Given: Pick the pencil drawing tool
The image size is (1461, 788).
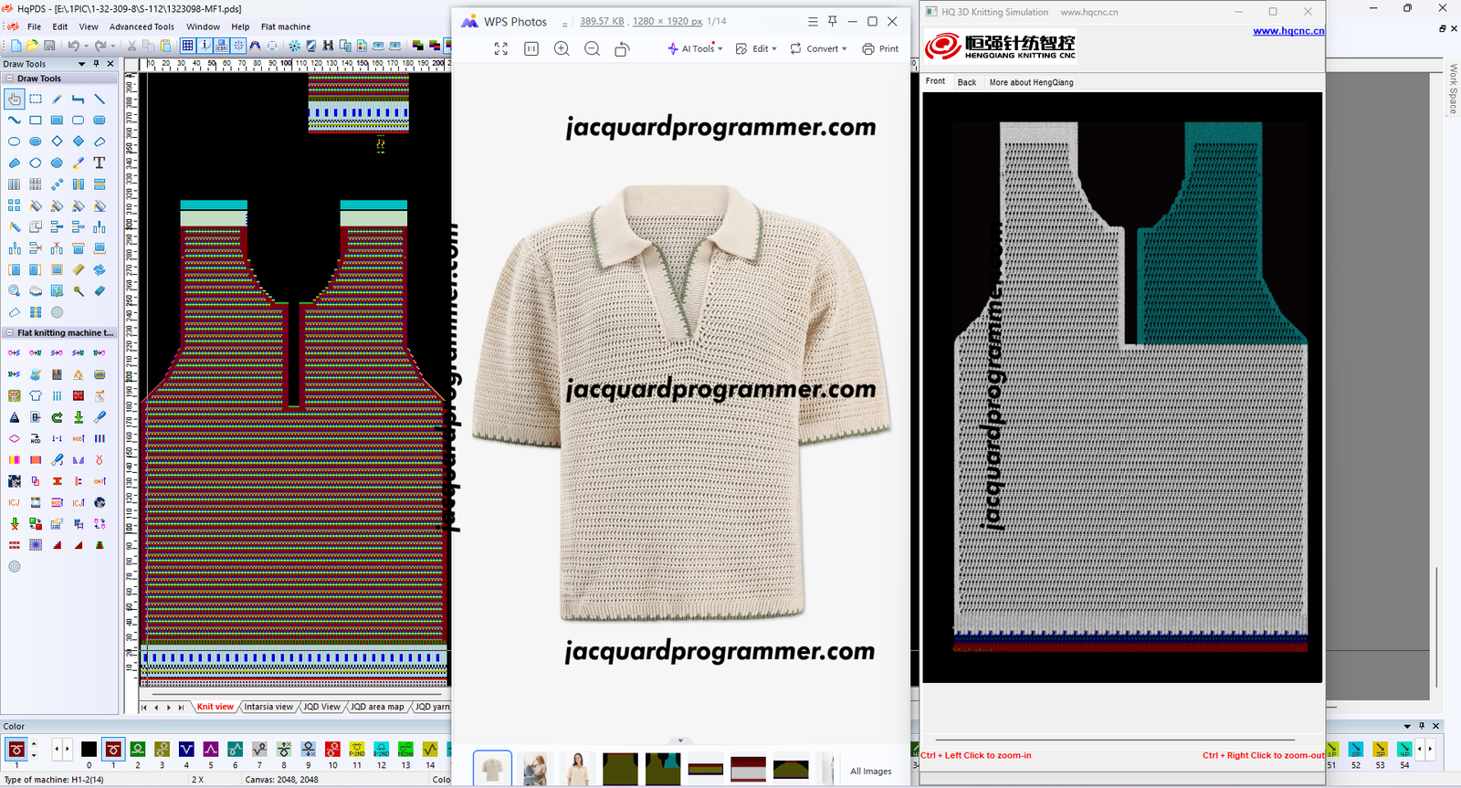Looking at the screenshot, I should click(x=57, y=99).
